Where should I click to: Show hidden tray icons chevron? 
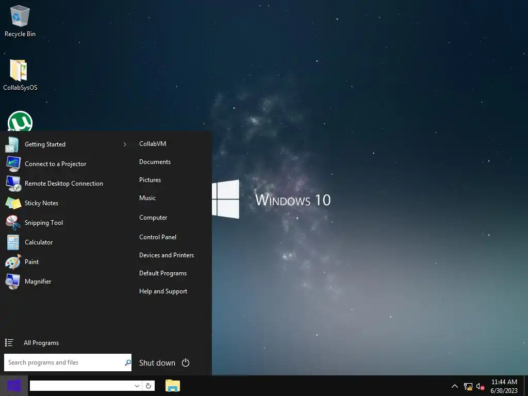[x=455, y=386]
